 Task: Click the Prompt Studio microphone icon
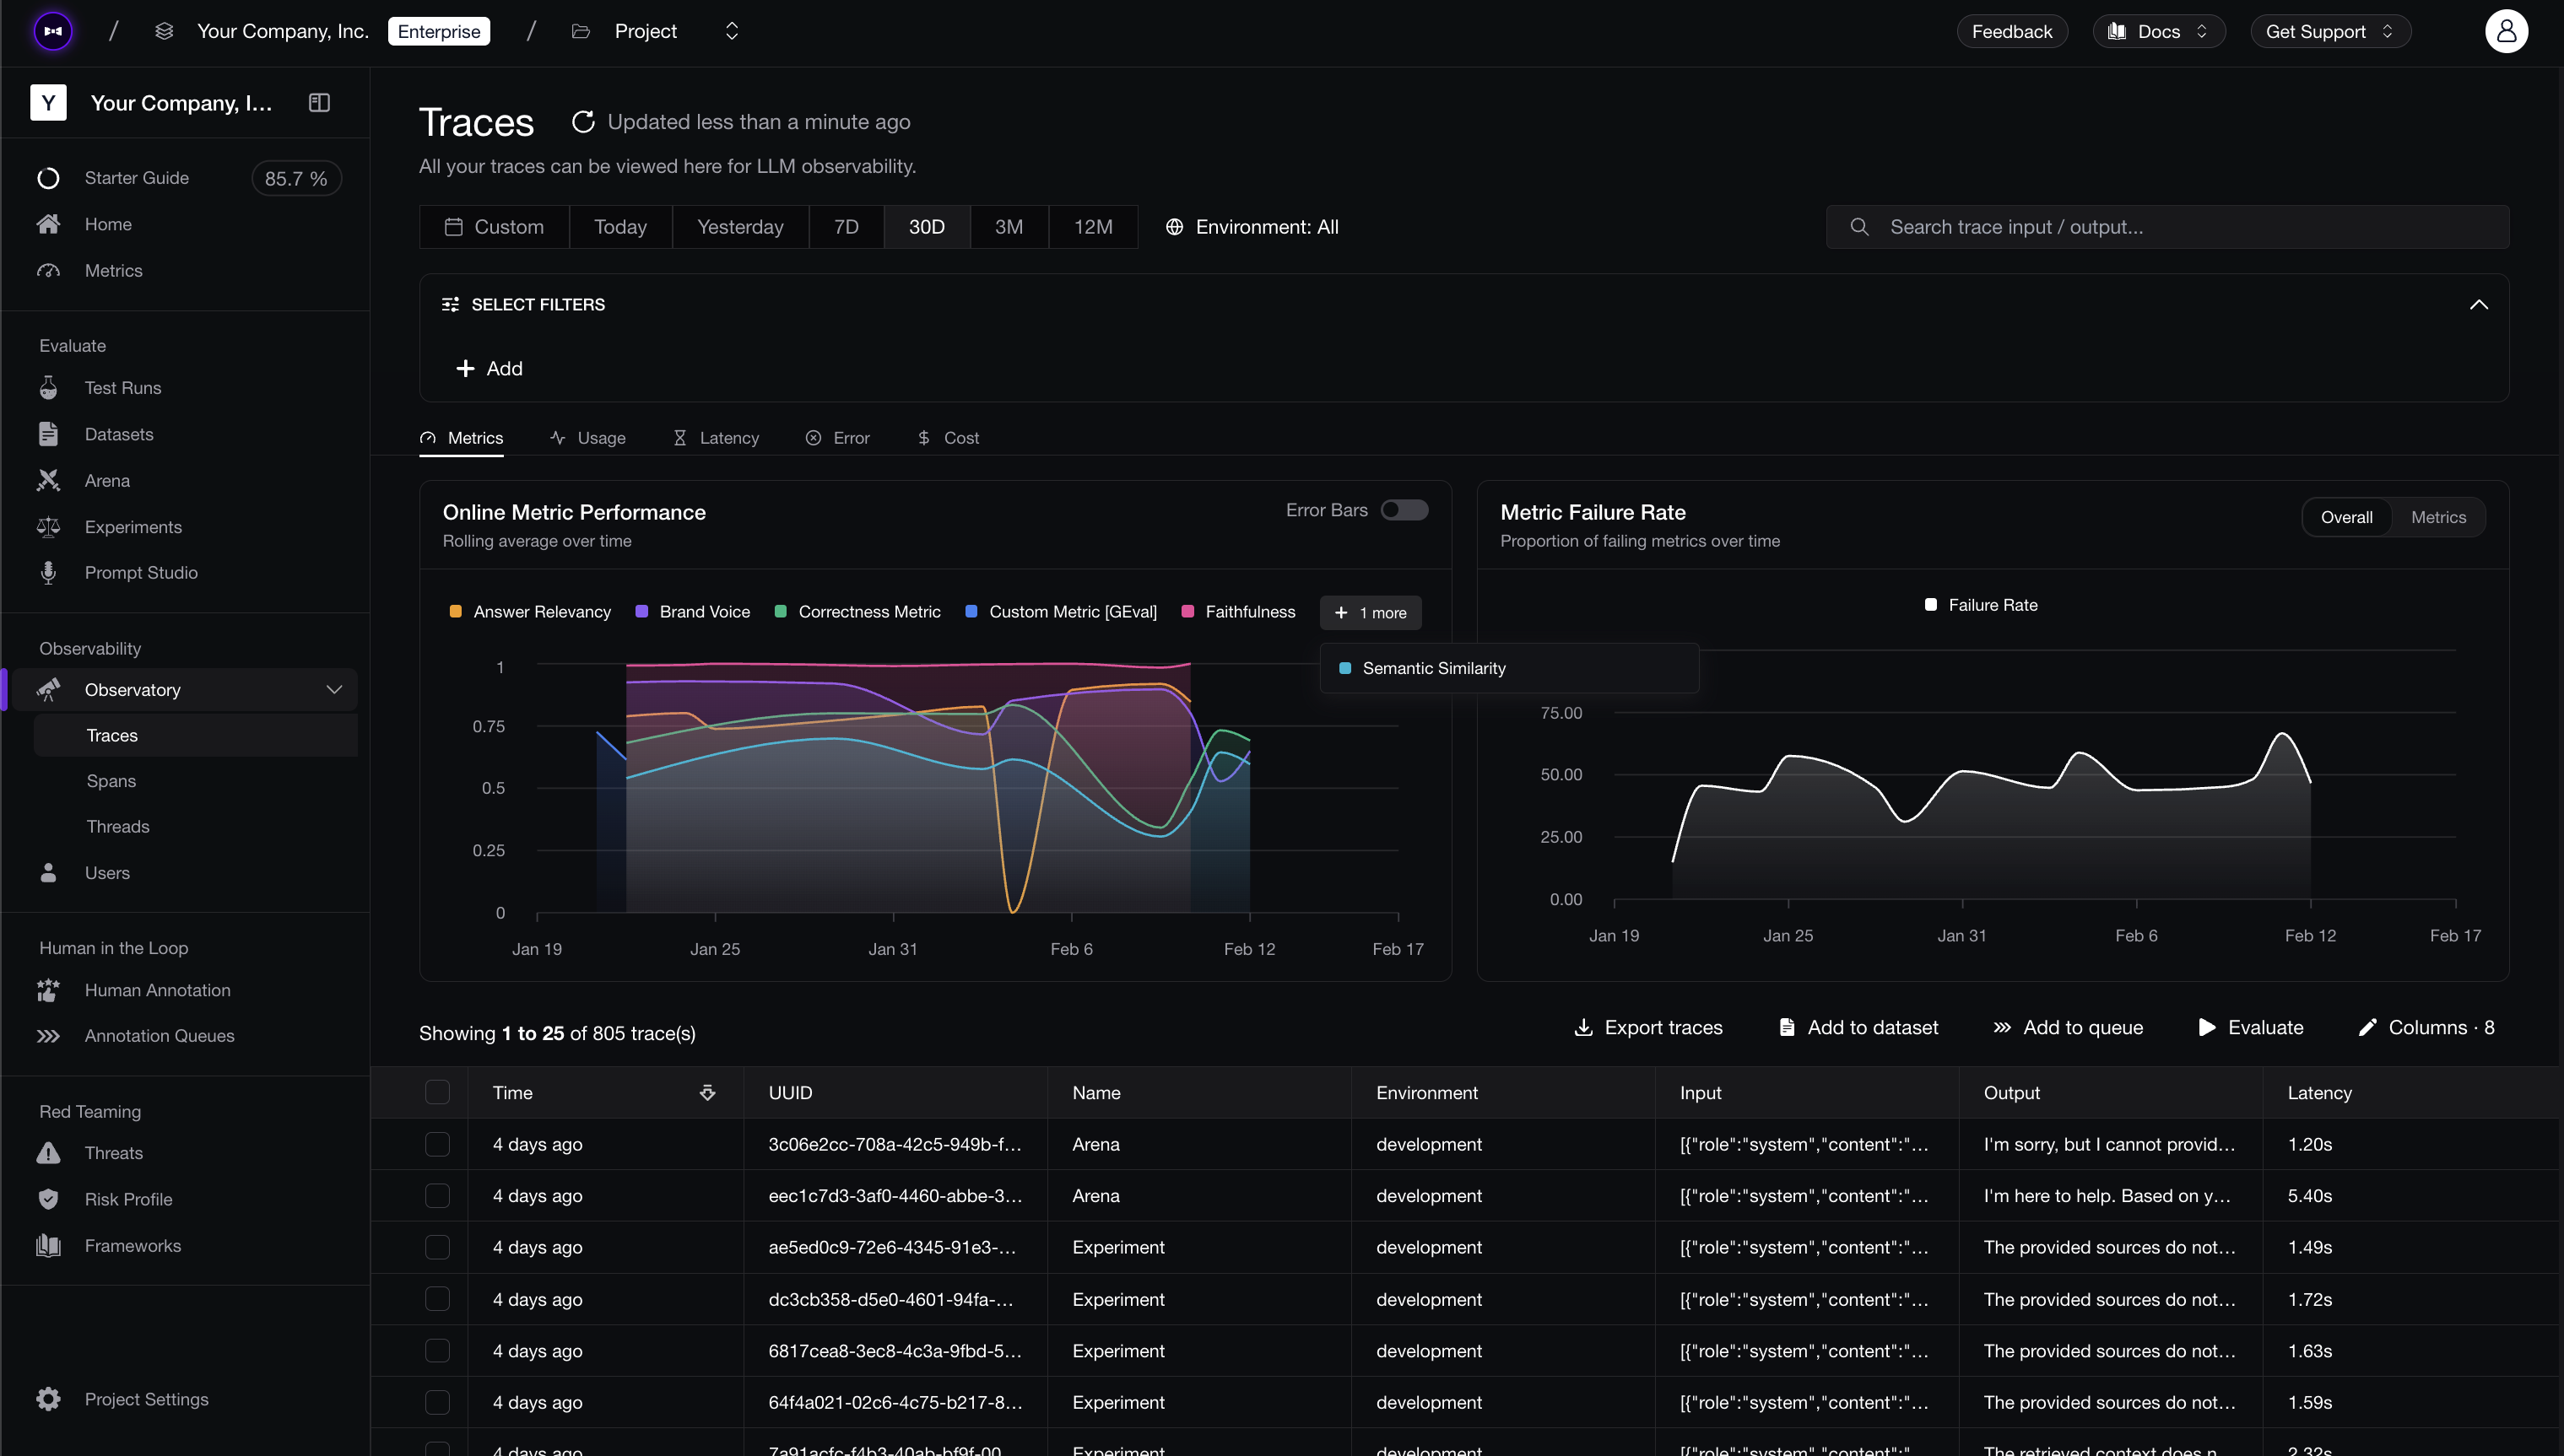click(48, 573)
